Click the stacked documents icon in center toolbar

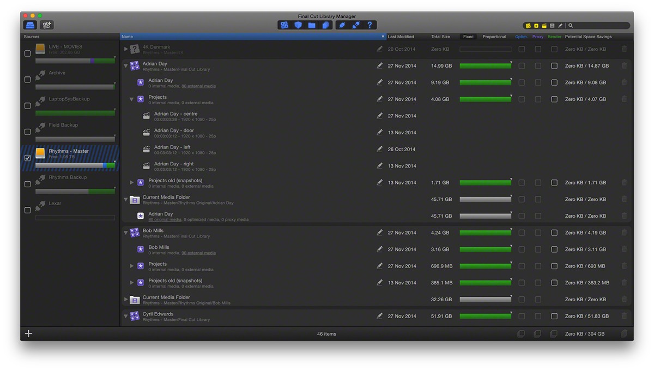(x=325, y=25)
